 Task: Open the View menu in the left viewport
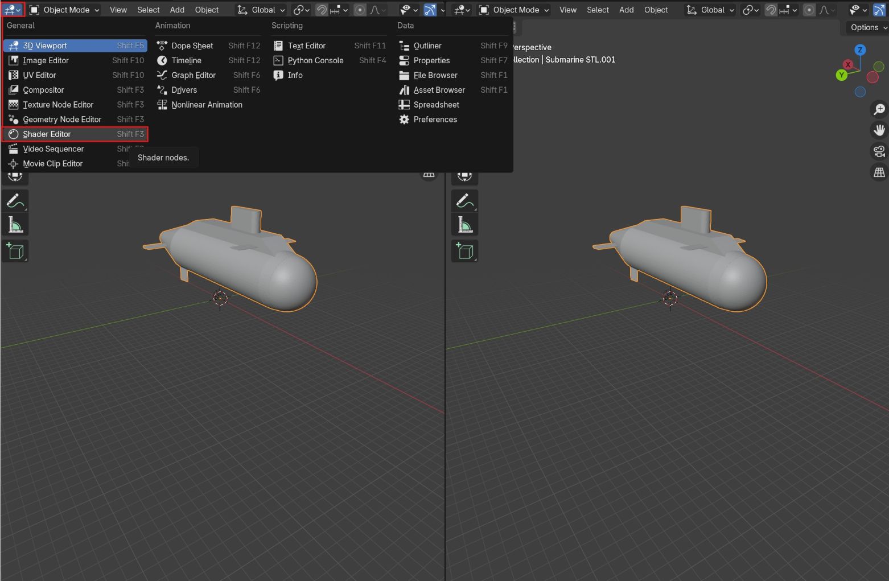(118, 10)
